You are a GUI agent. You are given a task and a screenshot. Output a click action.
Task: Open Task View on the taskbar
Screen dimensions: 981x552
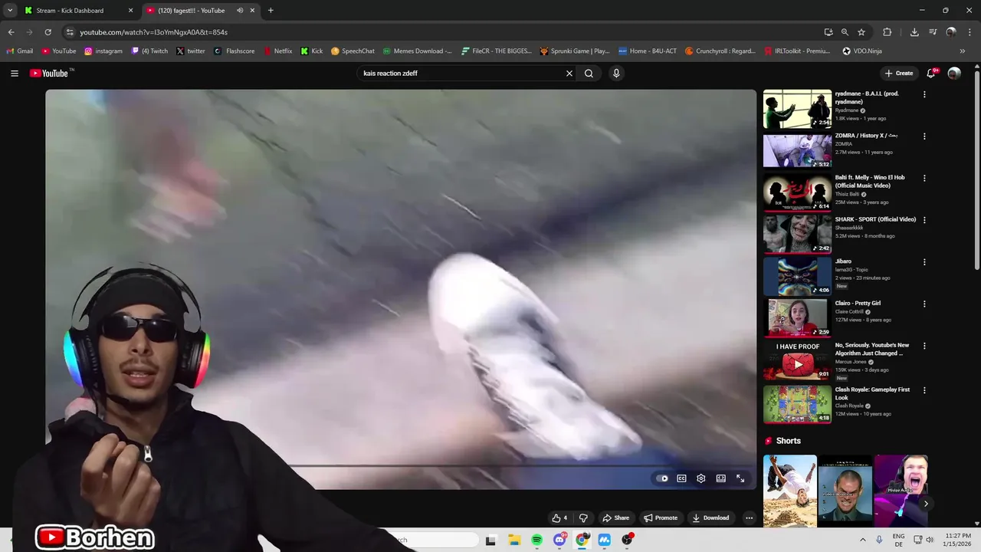tap(490, 540)
